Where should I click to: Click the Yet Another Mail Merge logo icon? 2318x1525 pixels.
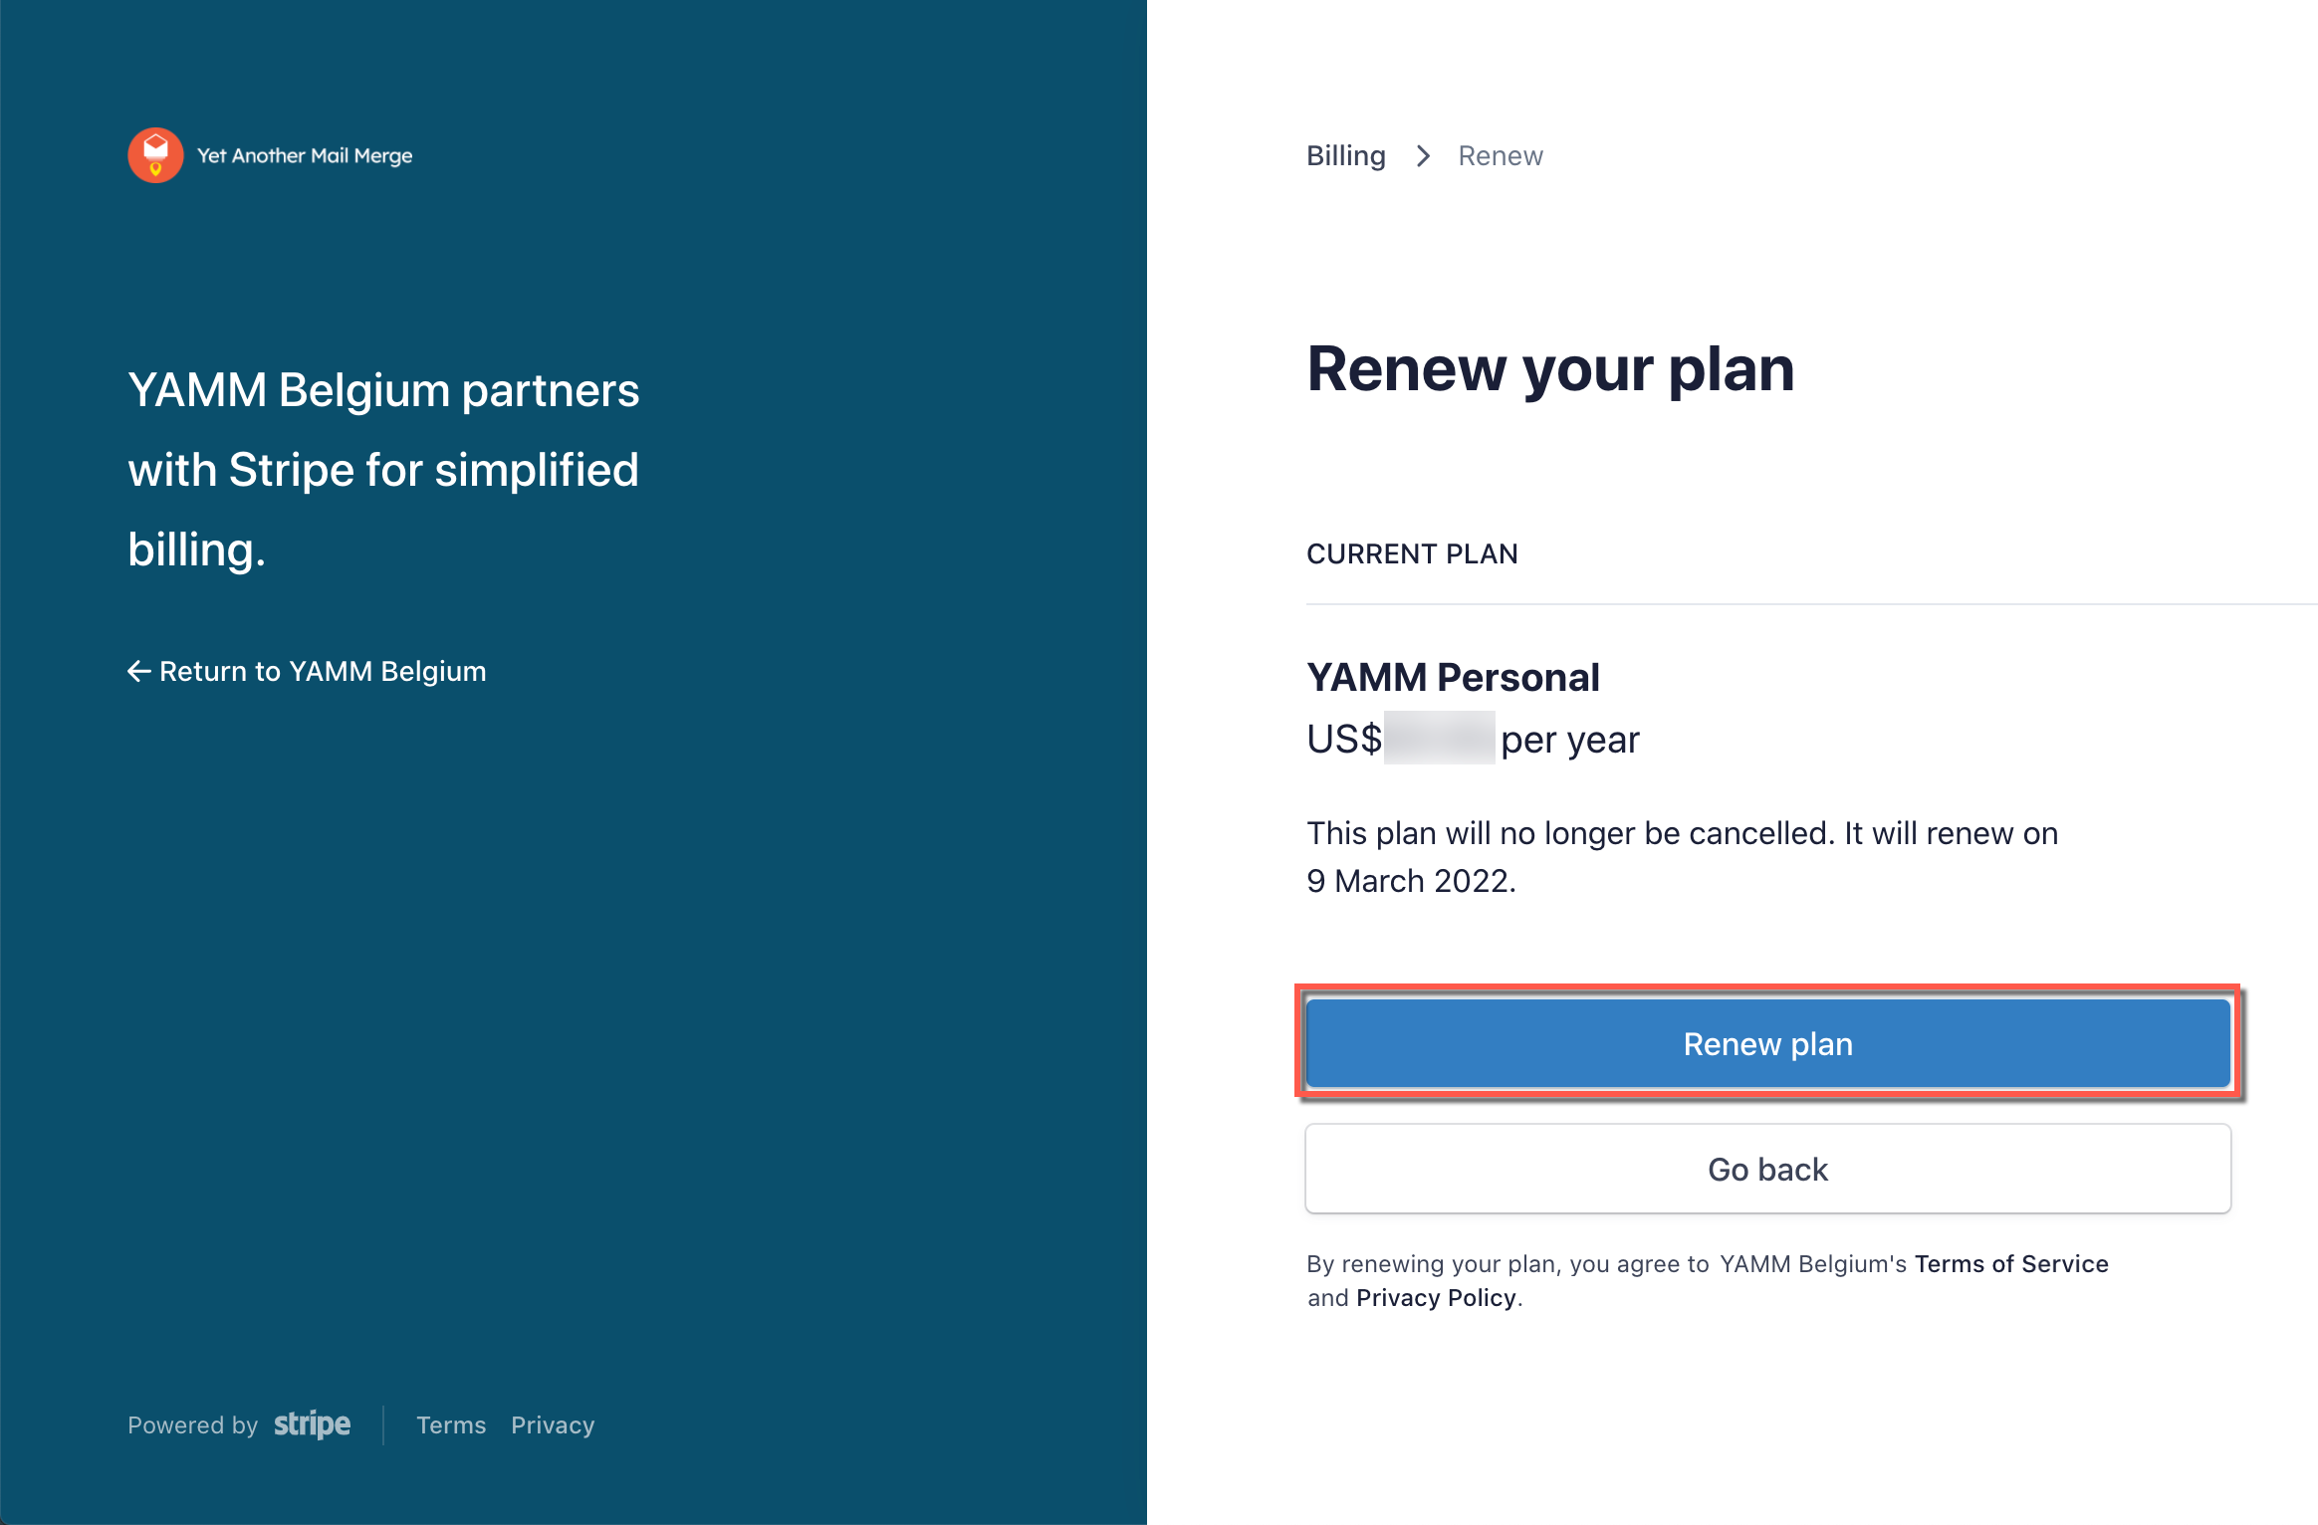[154, 155]
